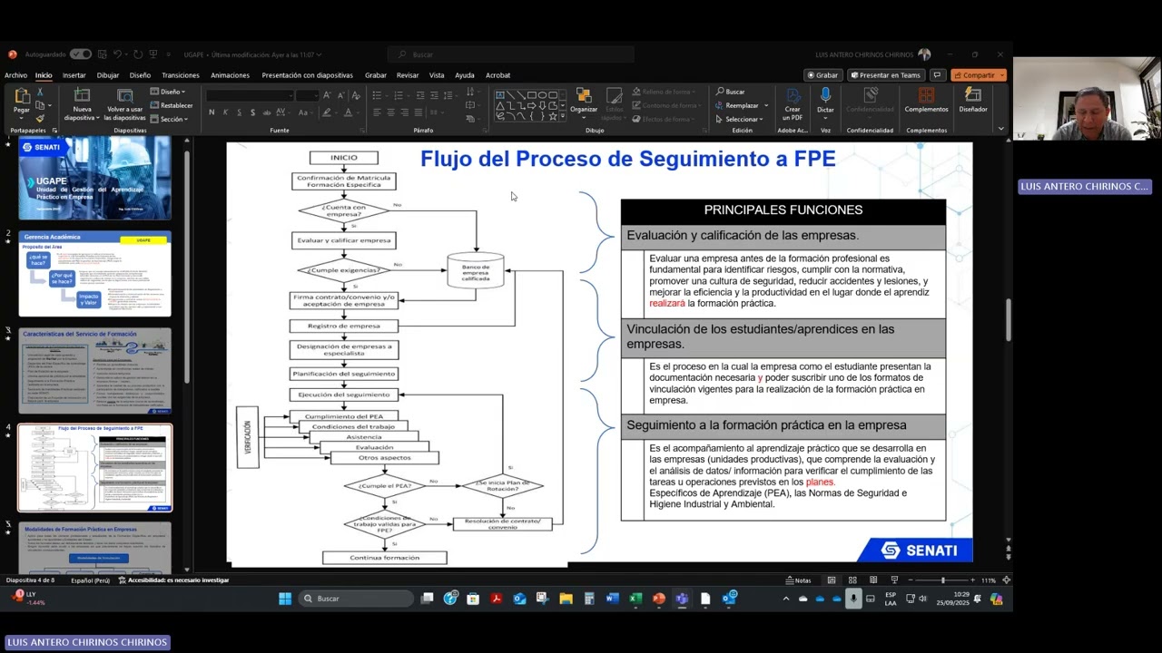Click the Organizar icon
This screenshot has width=1162, height=653.
584,96
